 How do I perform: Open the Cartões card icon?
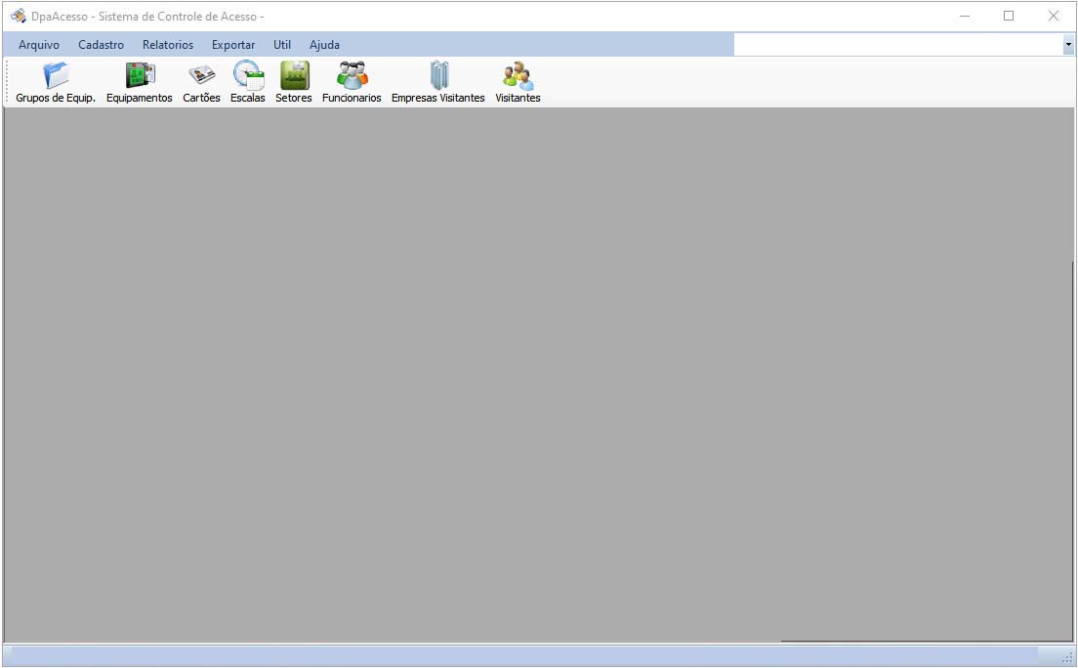(201, 76)
